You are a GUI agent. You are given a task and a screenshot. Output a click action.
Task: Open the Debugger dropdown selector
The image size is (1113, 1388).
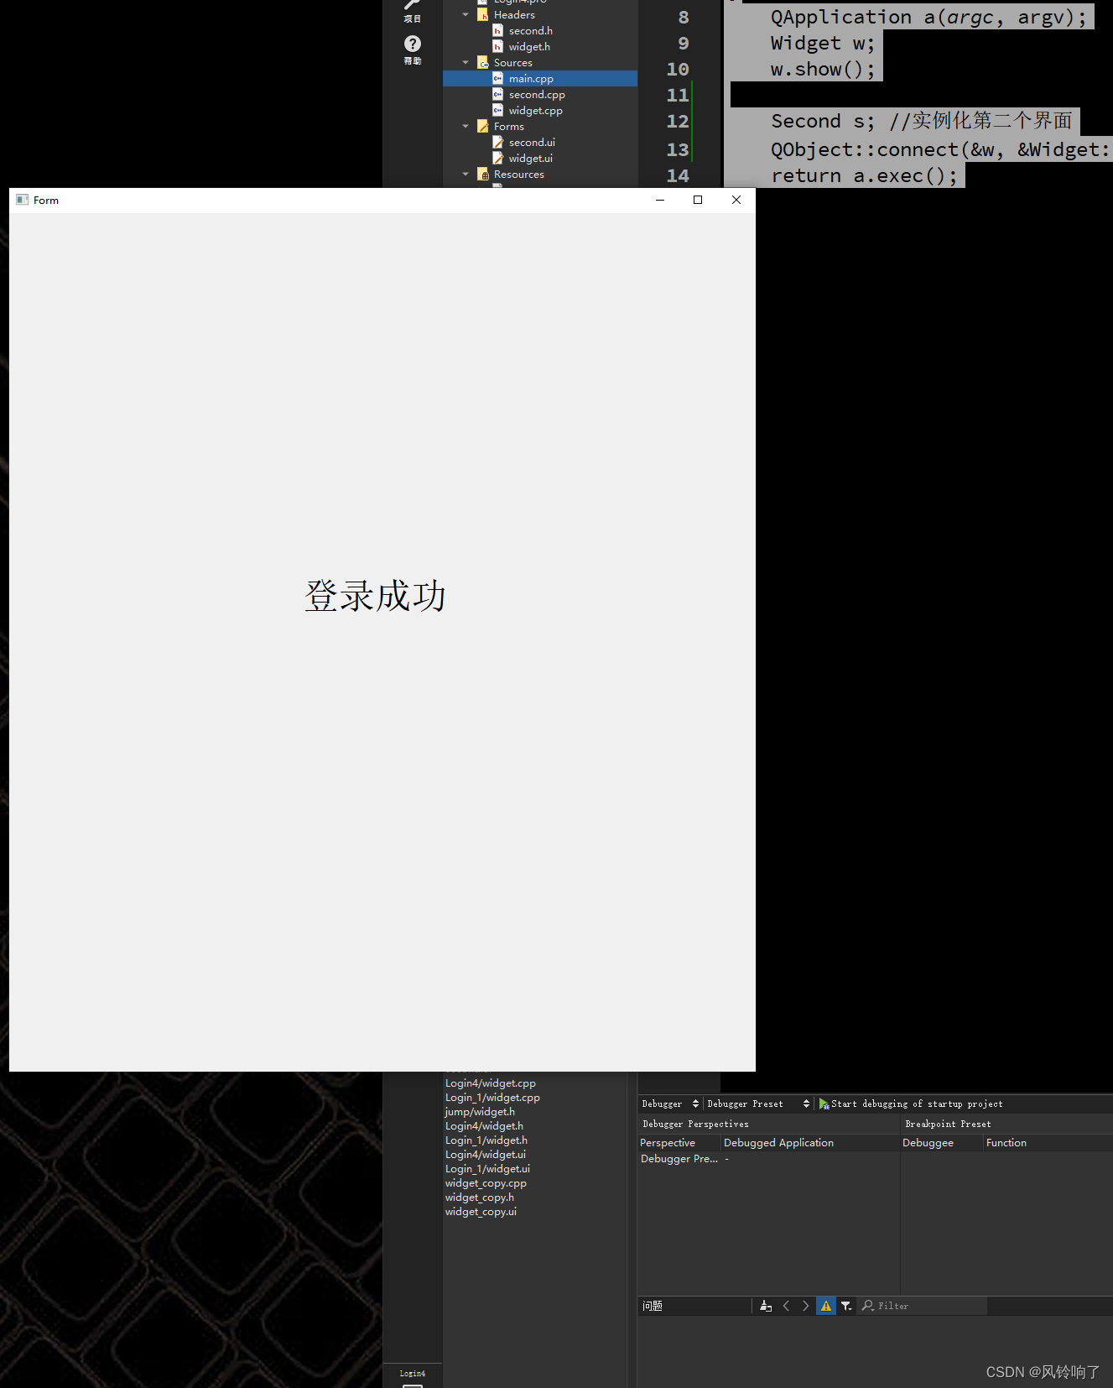pyautogui.click(x=669, y=1104)
